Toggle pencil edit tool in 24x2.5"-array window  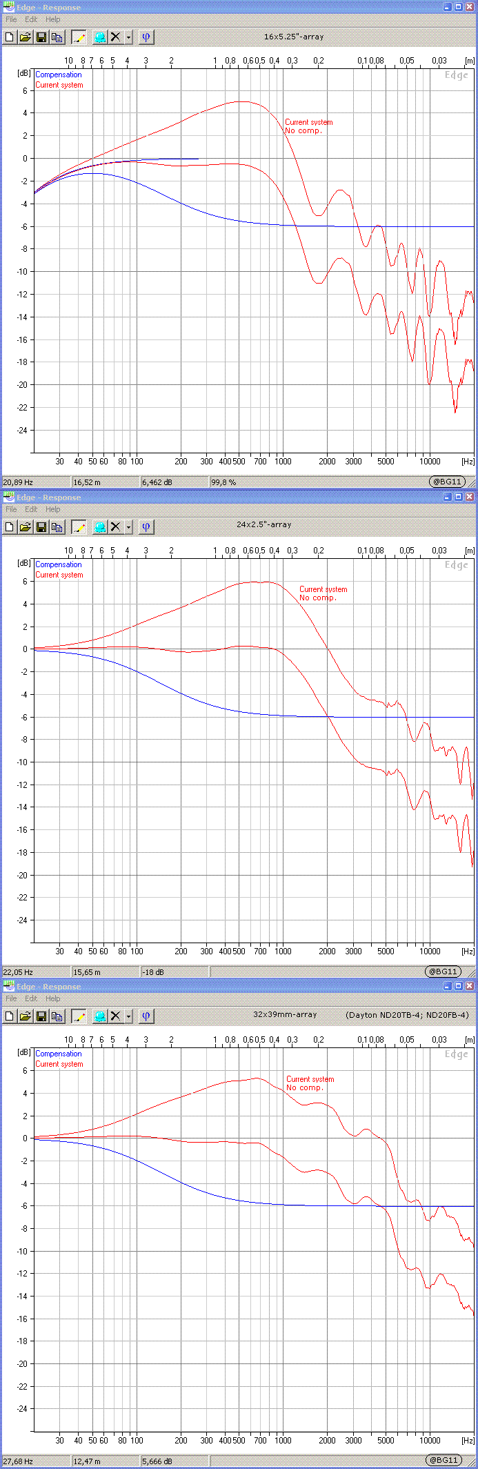[79, 527]
